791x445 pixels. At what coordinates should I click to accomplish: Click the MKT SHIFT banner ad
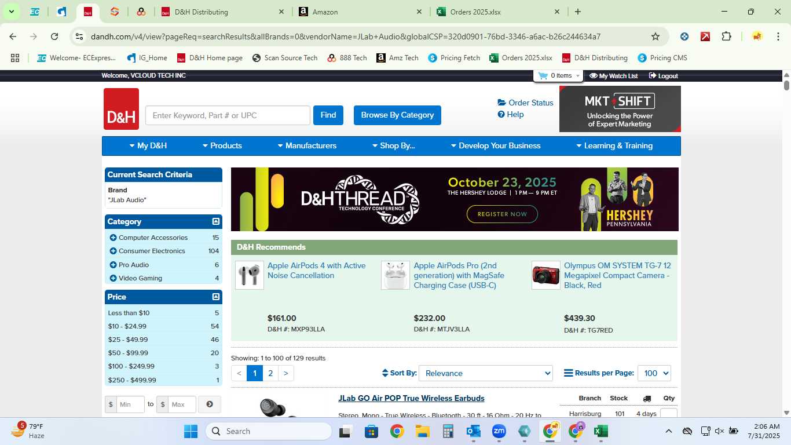click(x=620, y=109)
